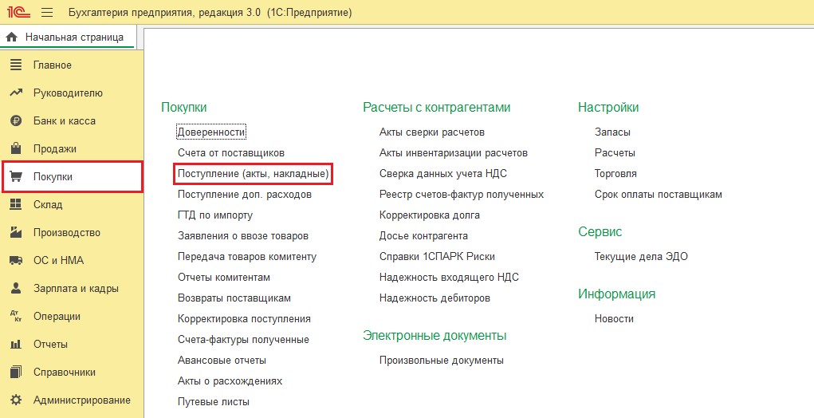Open Отчеты комитентам
The width and height of the screenshot is (814, 418).
[x=224, y=278]
